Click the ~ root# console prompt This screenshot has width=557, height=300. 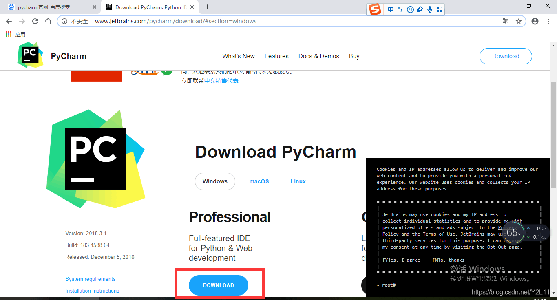(x=386, y=285)
